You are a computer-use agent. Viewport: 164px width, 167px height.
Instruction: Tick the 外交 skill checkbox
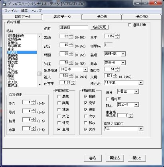coord(59,123)
